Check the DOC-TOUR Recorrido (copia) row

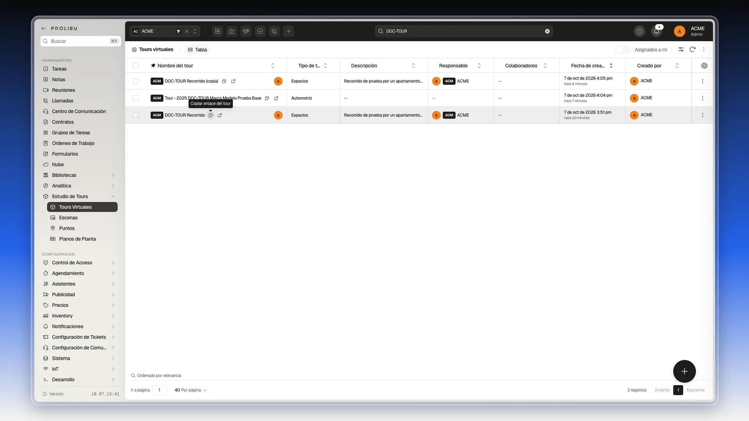tap(136, 81)
